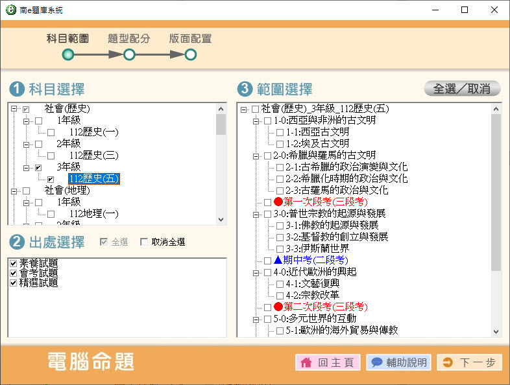The width and height of the screenshot is (510, 385).
Task: Proceed with 下一步 button
Action: point(469,362)
